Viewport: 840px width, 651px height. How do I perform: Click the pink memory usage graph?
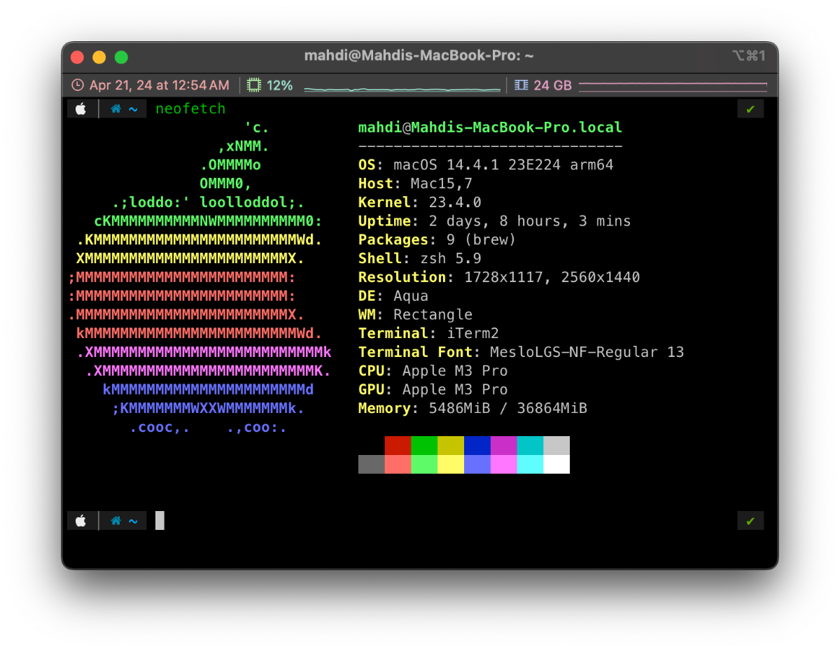point(673,87)
